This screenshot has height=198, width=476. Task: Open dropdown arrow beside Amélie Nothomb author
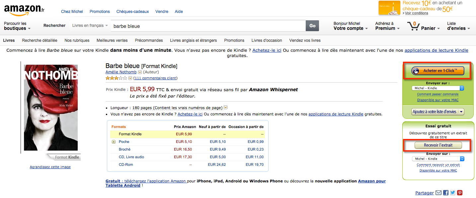(x=140, y=72)
